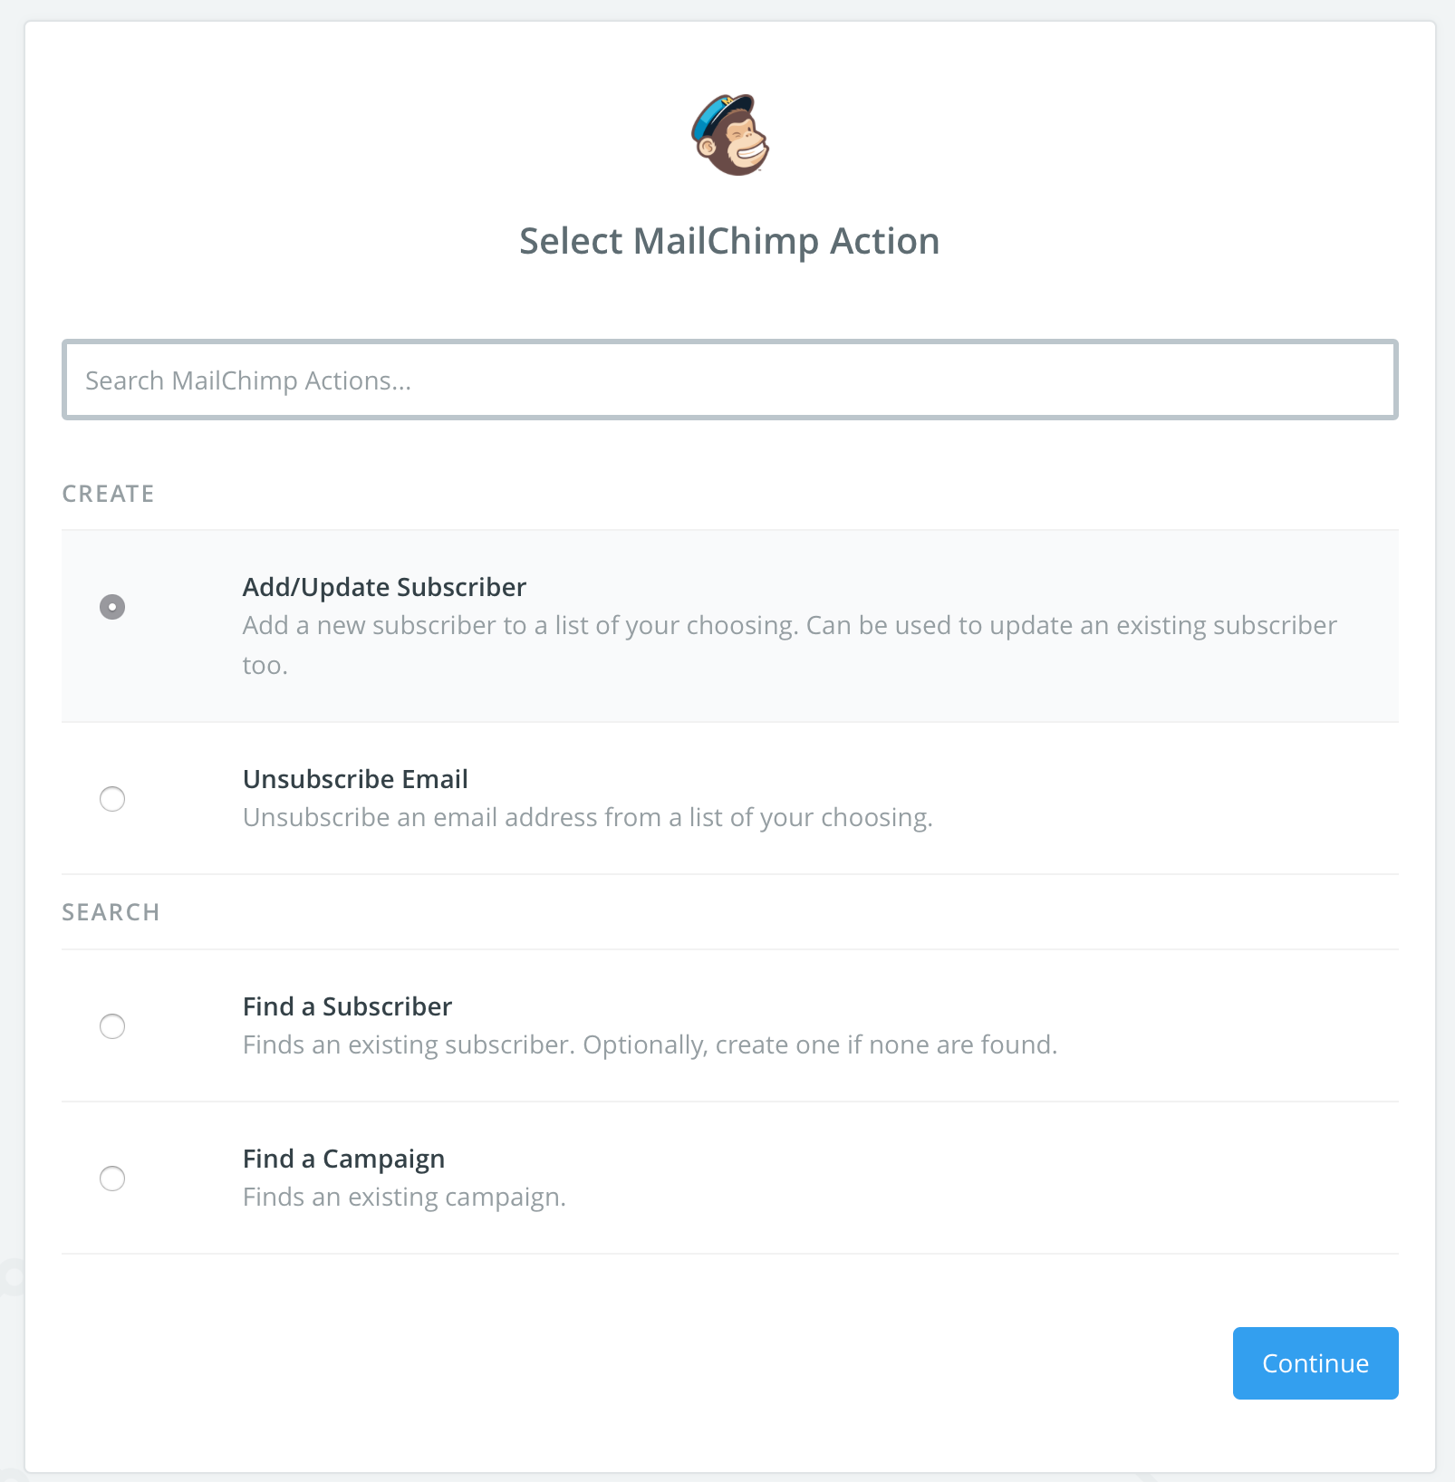This screenshot has height=1482, width=1455.
Task: Click the 'Add a new subscriber' description text
Action: pos(790,645)
